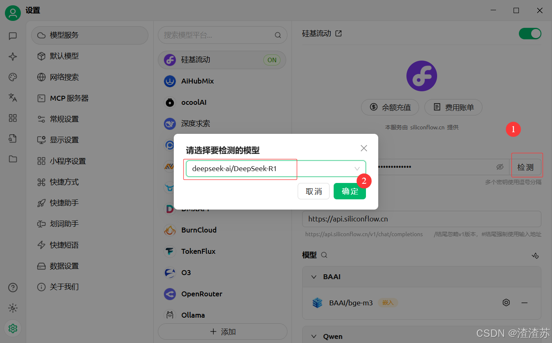Viewport: 552px width, 343px height.
Task: Select 深度求索 provider
Action: click(x=222, y=123)
